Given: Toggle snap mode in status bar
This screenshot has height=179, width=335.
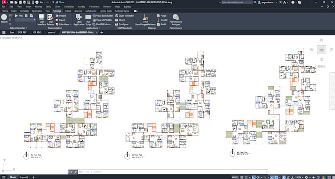Looking at the screenshot, I should tap(246, 177).
